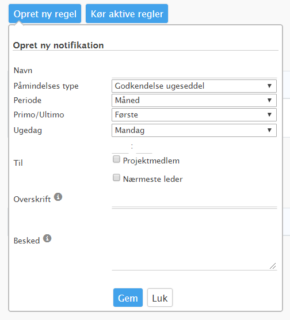Tick the Nærmeste leder checkbox
Viewport: 290px width, 320px height.
click(116, 177)
